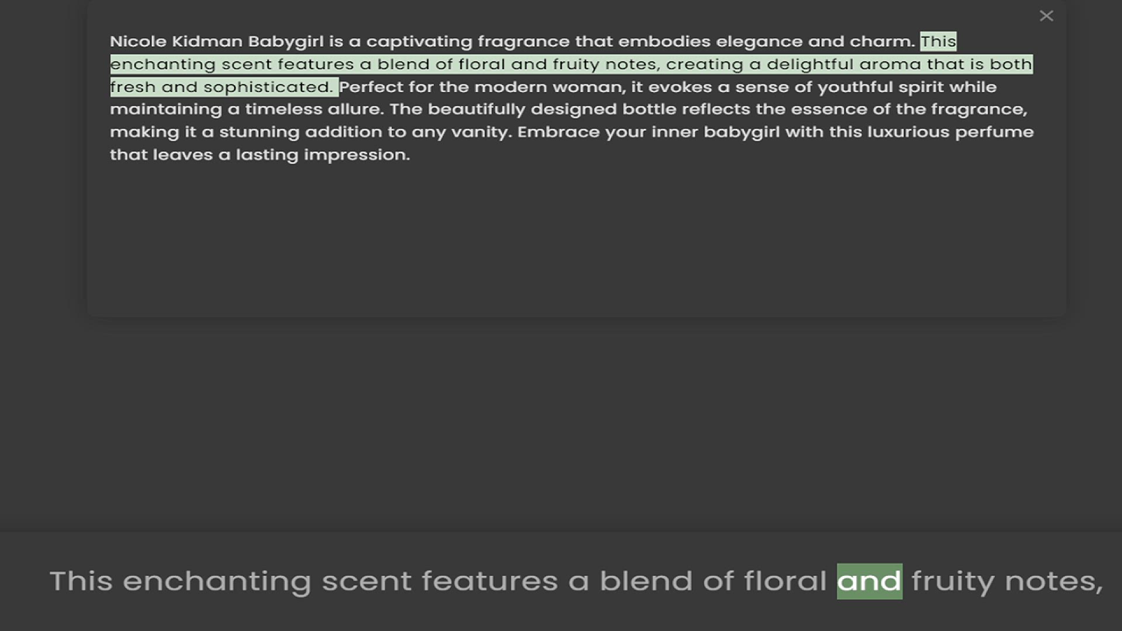This screenshot has height=631, width=1122.
Task: Close the description panel with the X icon
Action: point(1046,16)
